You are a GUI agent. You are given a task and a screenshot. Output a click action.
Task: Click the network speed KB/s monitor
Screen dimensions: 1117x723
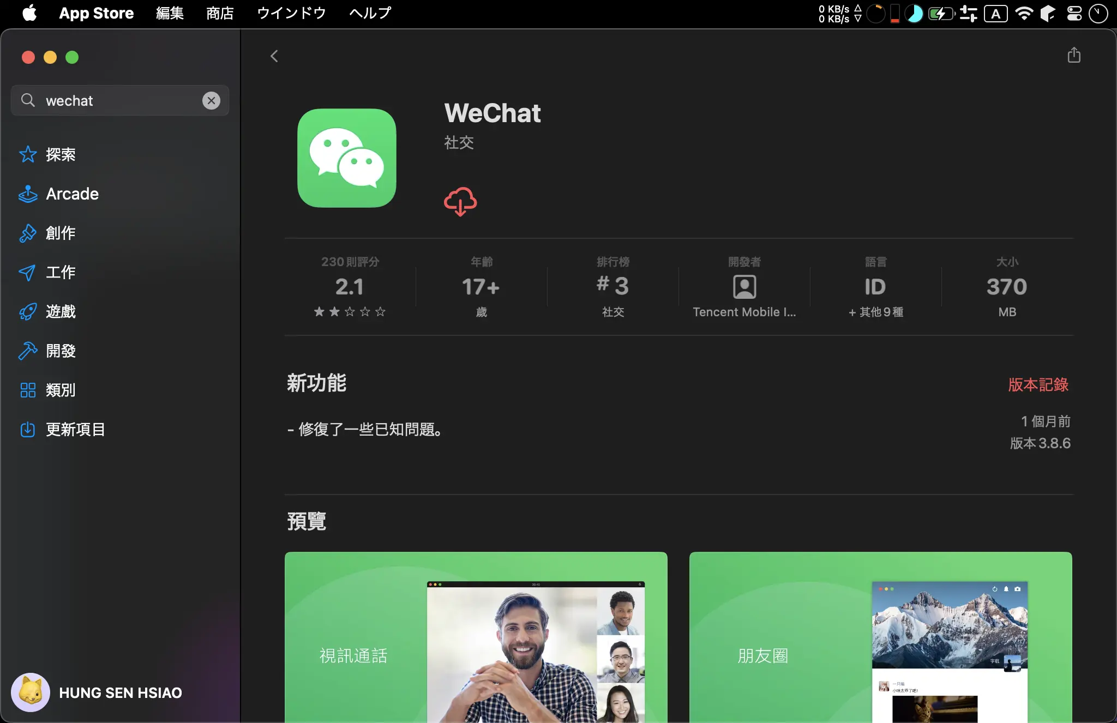click(x=840, y=13)
